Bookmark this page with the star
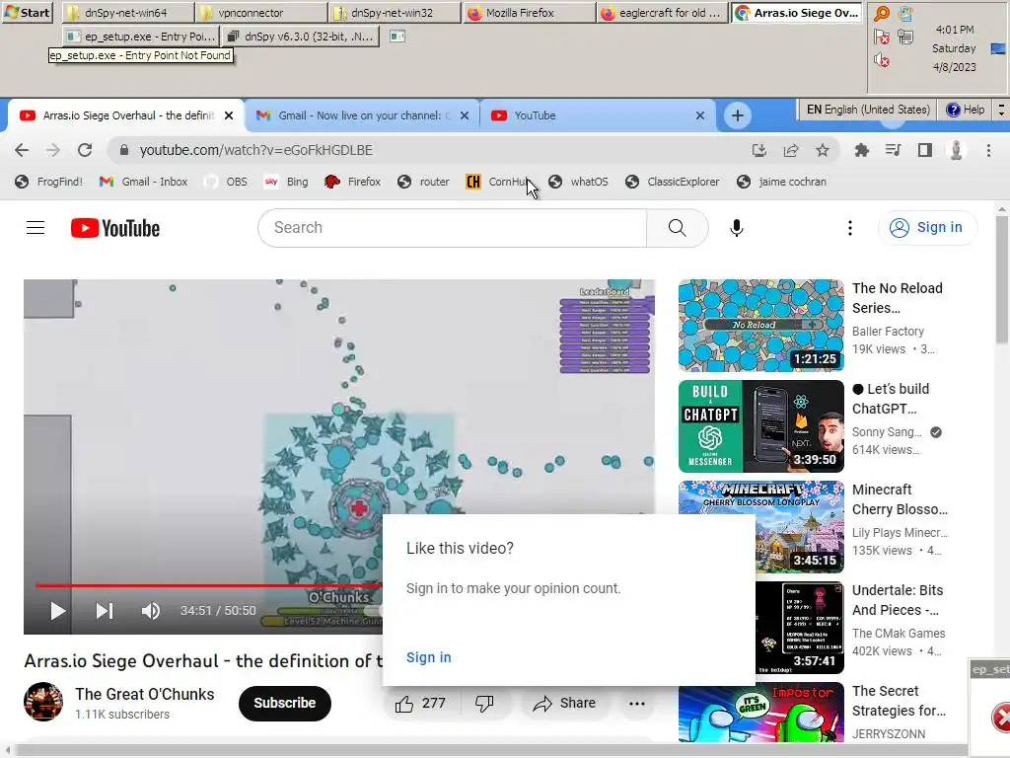The width and height of the screenshot is (1010, 758). point(823,150)
